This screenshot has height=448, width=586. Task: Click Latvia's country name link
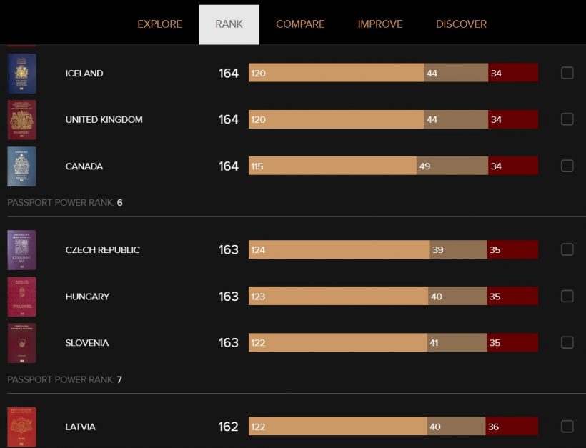(x=80, y=427)
